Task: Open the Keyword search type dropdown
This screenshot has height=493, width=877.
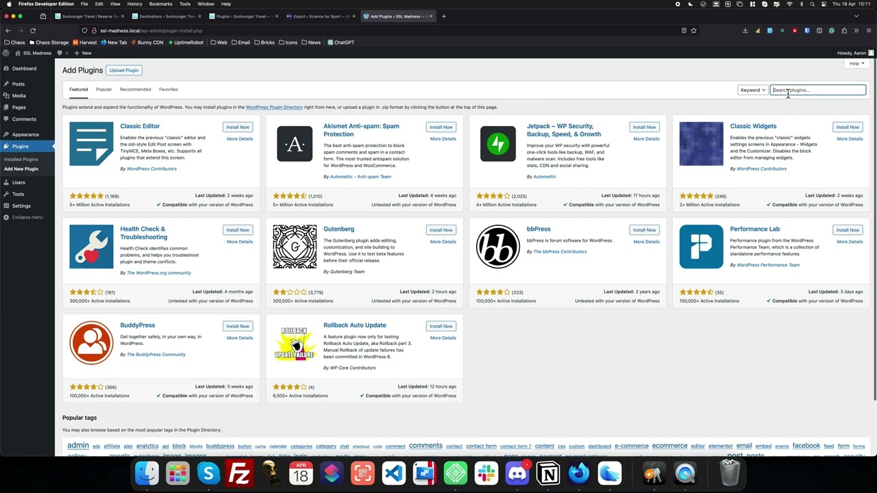Action: click(753, 90)
